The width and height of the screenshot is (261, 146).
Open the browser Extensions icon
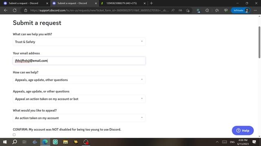click(207, 11)
